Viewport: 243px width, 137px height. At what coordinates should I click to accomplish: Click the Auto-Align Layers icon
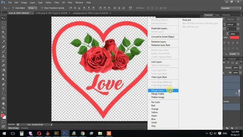(x=130, y=8)
